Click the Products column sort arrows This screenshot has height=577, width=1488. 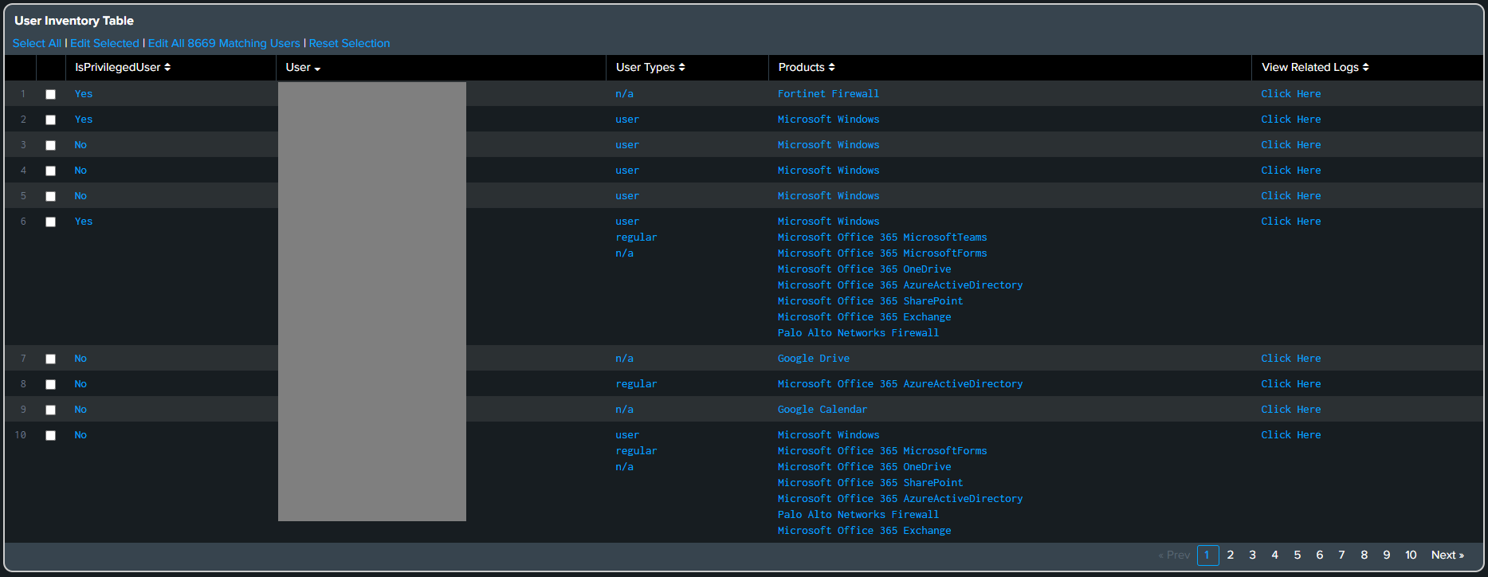pos(831,68)
